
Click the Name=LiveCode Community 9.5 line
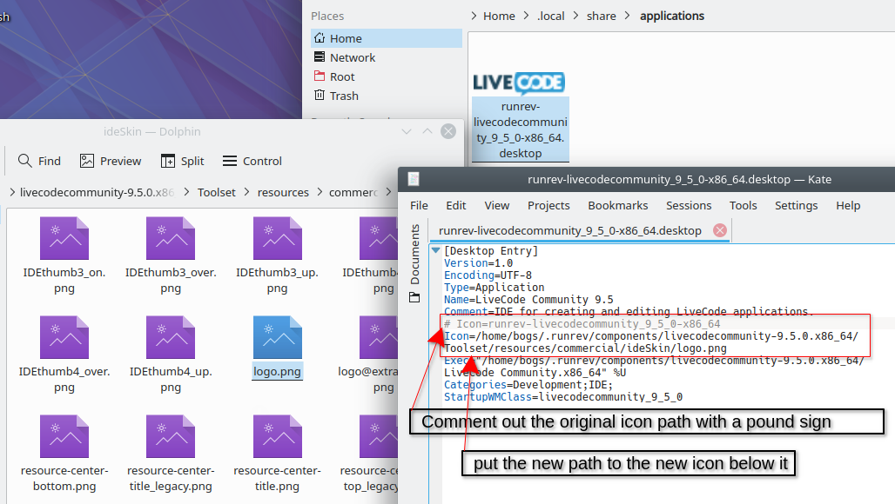pos(528,300)
